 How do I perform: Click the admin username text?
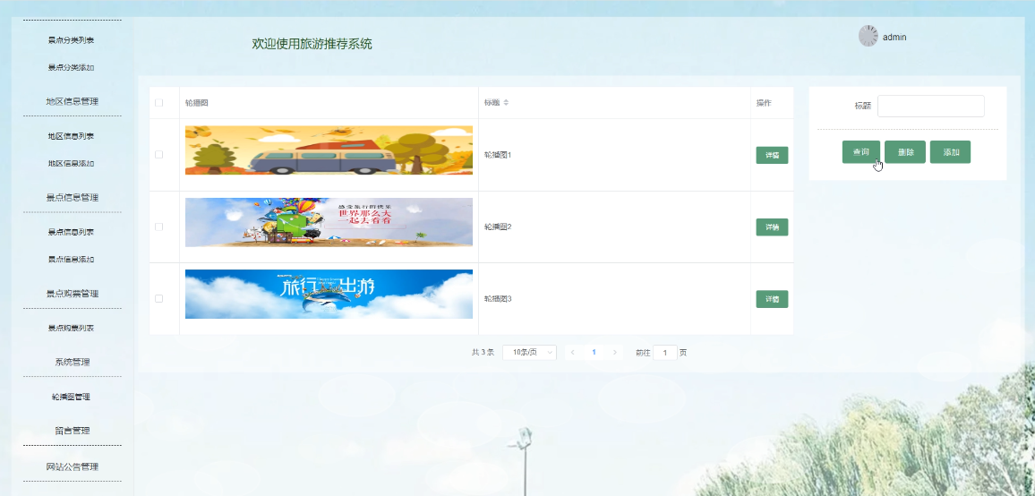pyautogui.click(x=894, y=38)
